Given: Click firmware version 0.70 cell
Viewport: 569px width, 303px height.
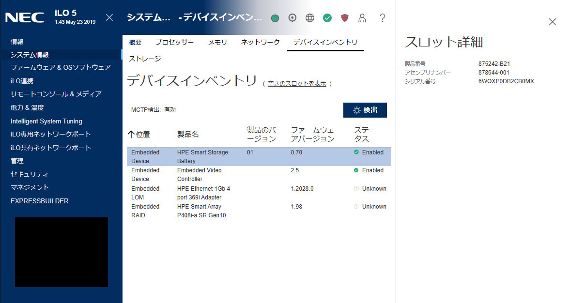Looking at the screenshot, I should [x=296, y=152].
